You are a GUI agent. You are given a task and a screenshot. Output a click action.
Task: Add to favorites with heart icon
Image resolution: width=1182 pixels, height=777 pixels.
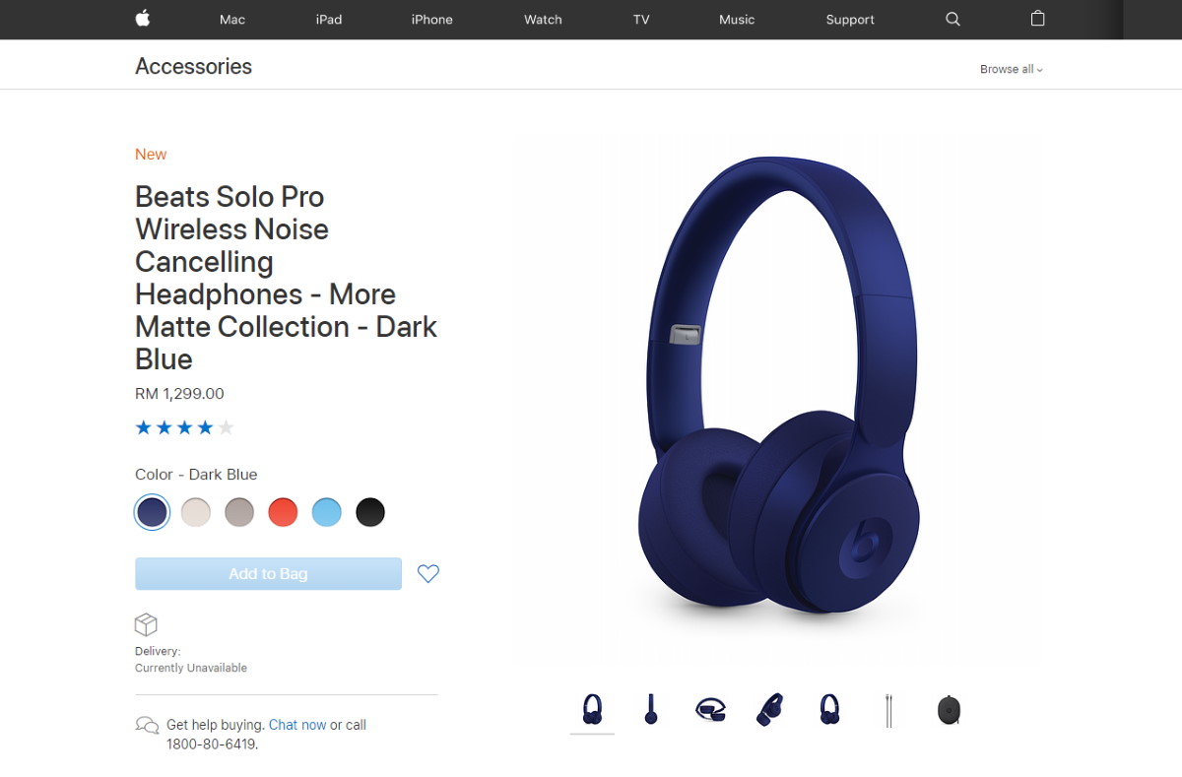coord(428,573)
